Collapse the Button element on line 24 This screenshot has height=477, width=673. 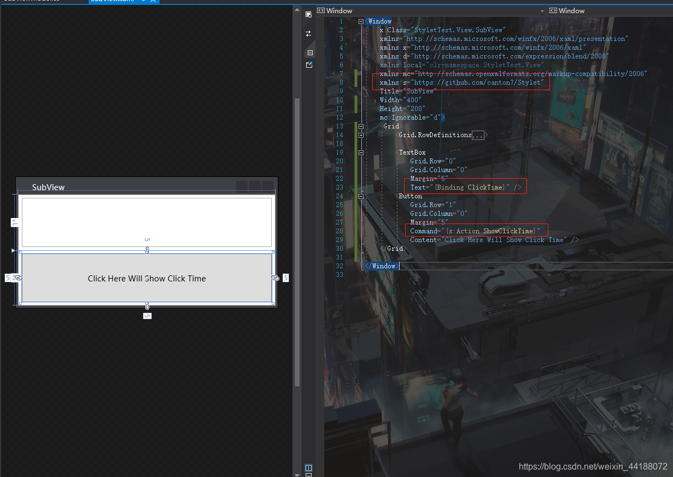361,196
